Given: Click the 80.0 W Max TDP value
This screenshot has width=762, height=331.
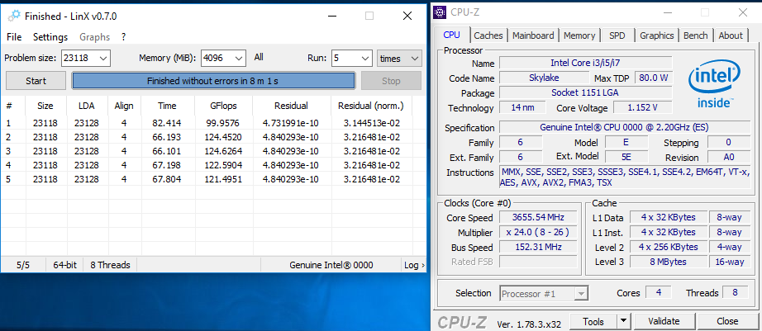Looking at the screenshot, I should pyautogui.click(x=653, y=78).
